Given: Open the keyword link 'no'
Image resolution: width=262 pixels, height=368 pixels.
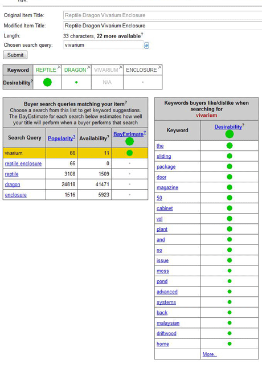Looking at the screenshot, I should (159, 250).
